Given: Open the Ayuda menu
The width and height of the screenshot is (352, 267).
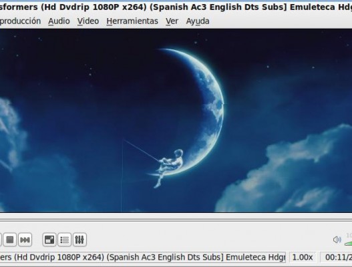Looking at the screenshot, I should point(198,21).
